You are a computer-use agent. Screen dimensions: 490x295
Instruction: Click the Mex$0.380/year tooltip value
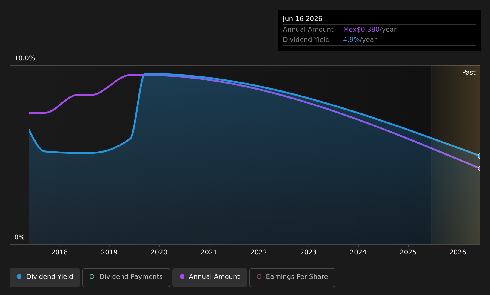370,30
